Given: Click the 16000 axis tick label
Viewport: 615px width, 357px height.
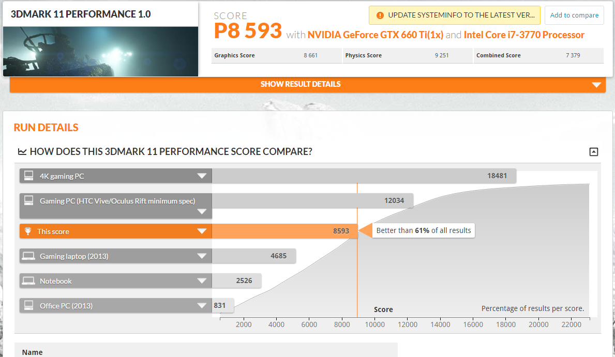Looking at the screenshot, I should pos(473,324).
